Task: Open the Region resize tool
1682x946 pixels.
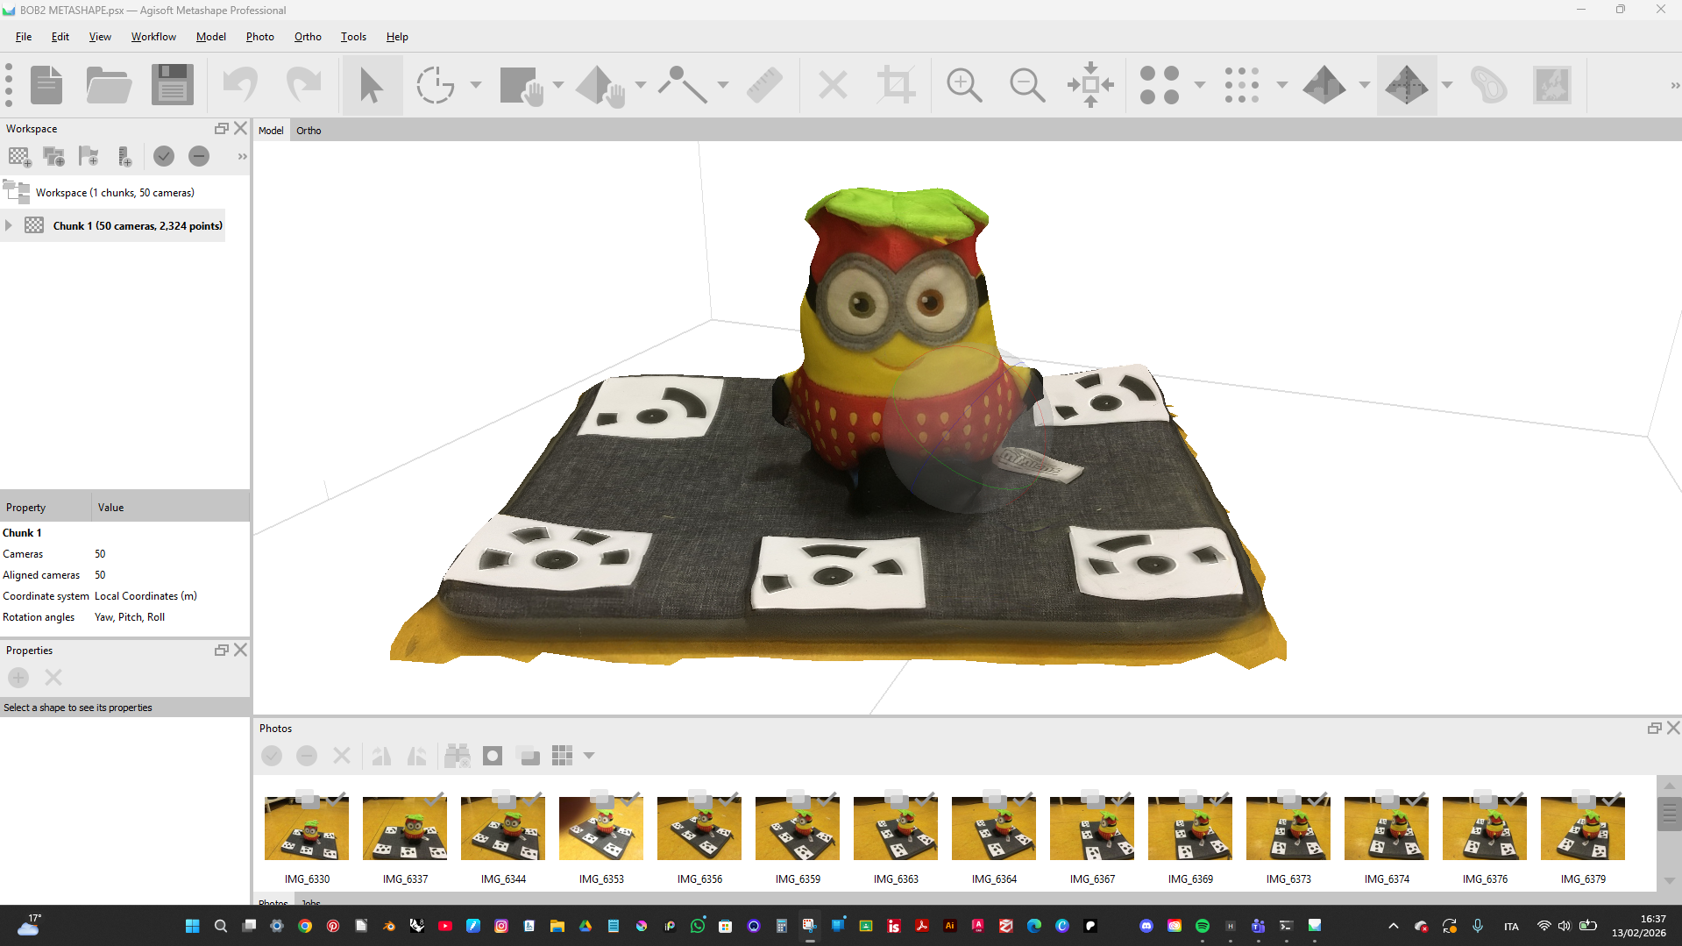Action: tap(895, 84)
